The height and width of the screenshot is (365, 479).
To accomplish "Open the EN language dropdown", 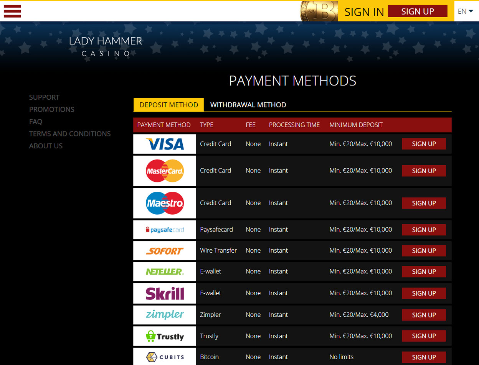I will click(465, 11).
